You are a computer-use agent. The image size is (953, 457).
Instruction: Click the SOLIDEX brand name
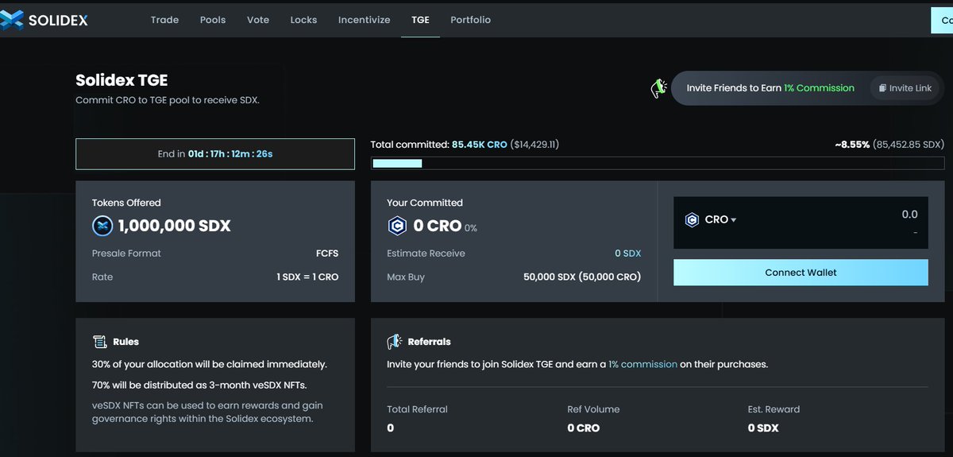[58, 21]
